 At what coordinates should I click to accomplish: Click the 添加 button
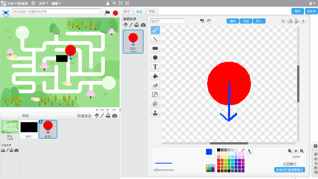tap(246, 21)
